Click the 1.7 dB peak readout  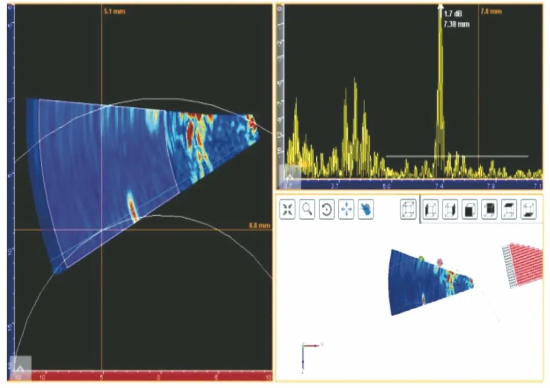tap(453, 14)
